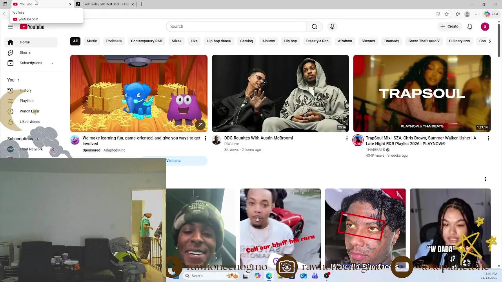Close the YouTube tab
This screenshot has height=282, width=502.
pos(70,4)
